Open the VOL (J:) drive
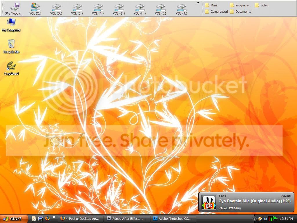 point(182,8)
